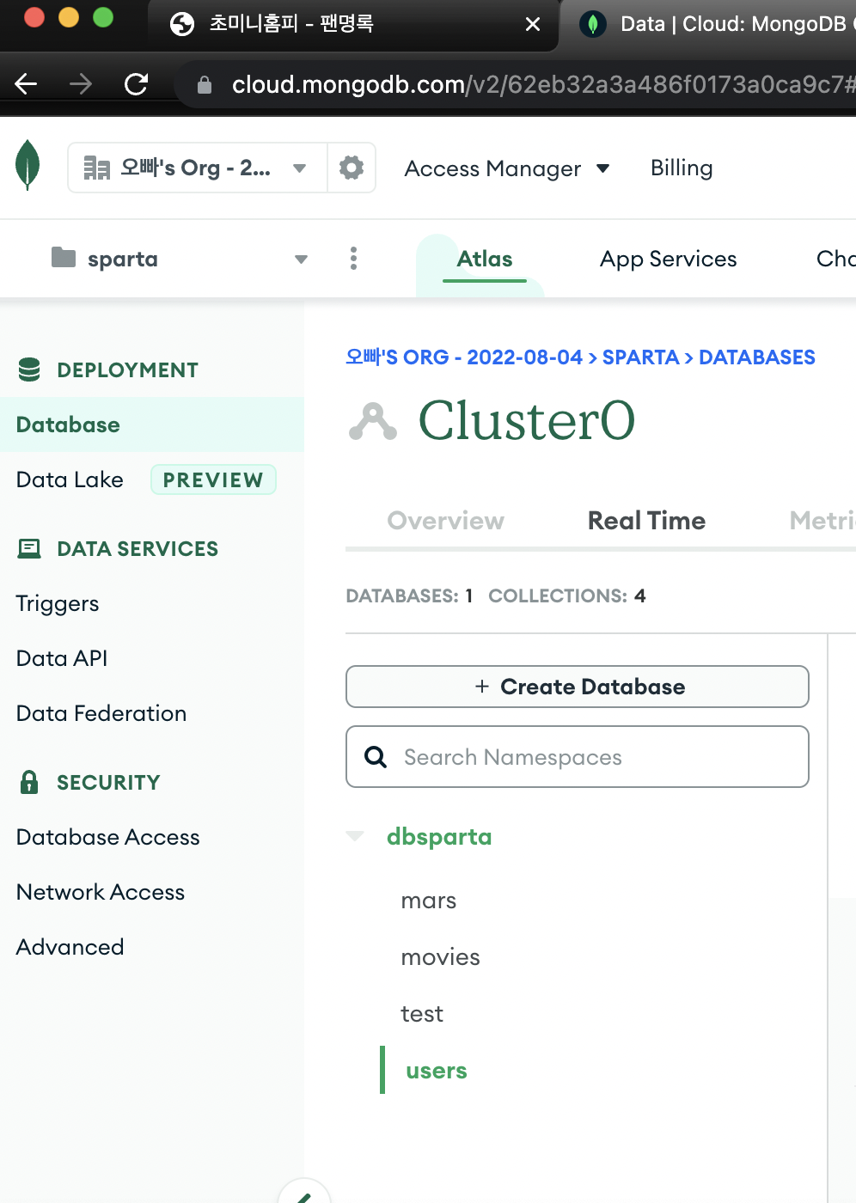The height and width of the screenshot is (1203, 856).
Task: Click the search magnifier icon
Action: point(376,757)
